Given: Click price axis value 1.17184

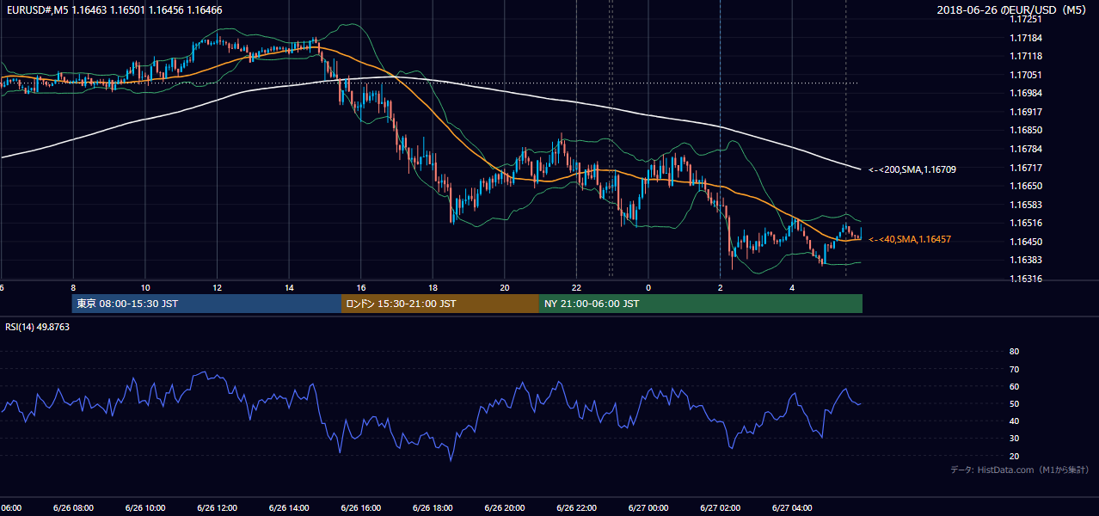Looking at the screenshot, I should tap(1026, 38).
